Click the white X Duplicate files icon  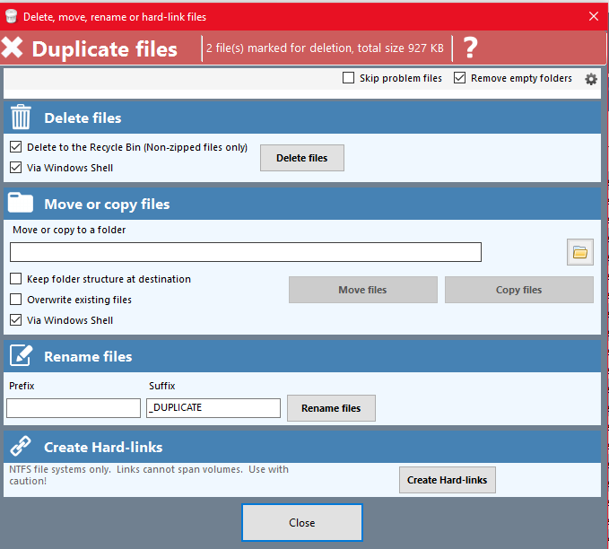[12, 48]
